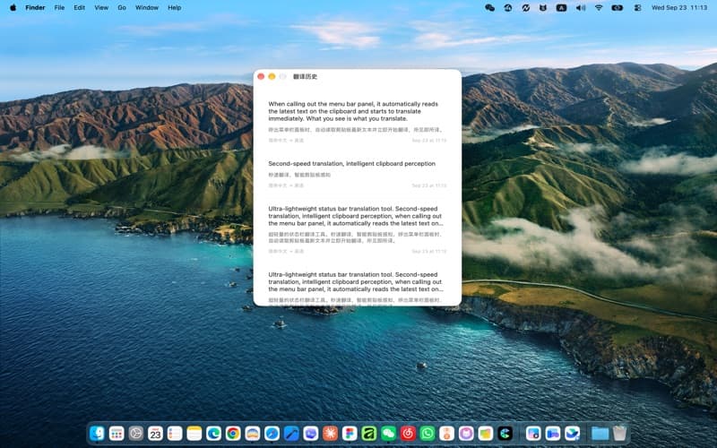This screenshot has width=717, height=448.
Task: Click the input source 'A' menu bar icon
Action: [x=562, y=7]
